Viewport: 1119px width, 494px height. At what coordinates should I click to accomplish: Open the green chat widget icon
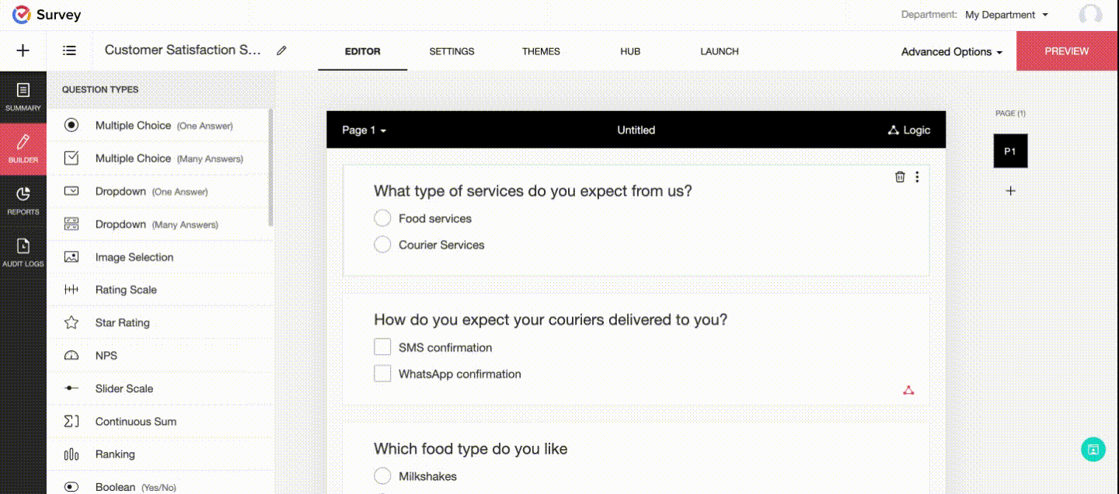tap(1093, 449)
